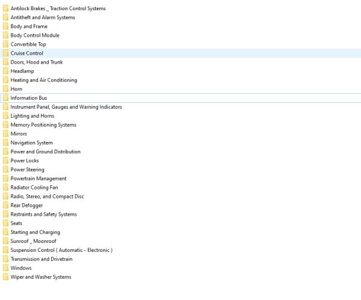Select the 'Body Control Module' folder name

35,35
